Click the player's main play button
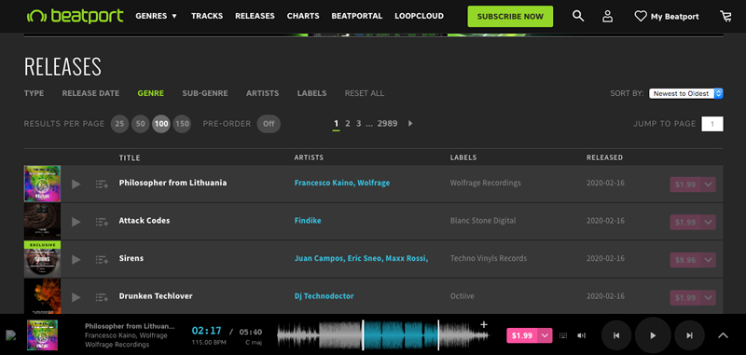The image size is (746, 355). pos(653,335)
